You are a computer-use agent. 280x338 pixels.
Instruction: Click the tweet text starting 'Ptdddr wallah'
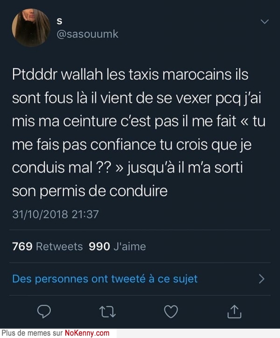[139, 133]
